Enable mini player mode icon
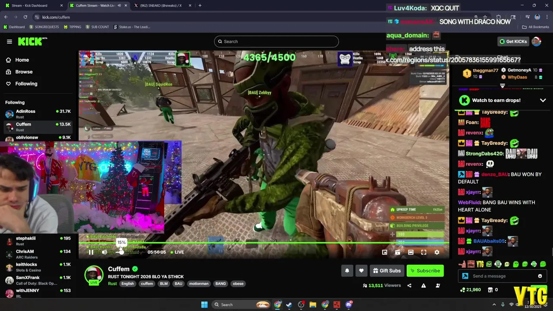This screenshot has width=553, height=311. click(385, 252)
